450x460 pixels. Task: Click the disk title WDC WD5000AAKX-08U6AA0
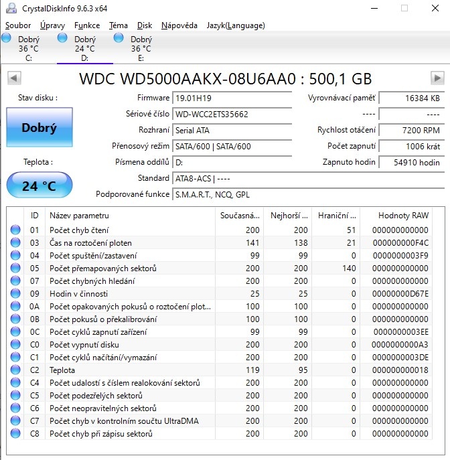point(187,78)
